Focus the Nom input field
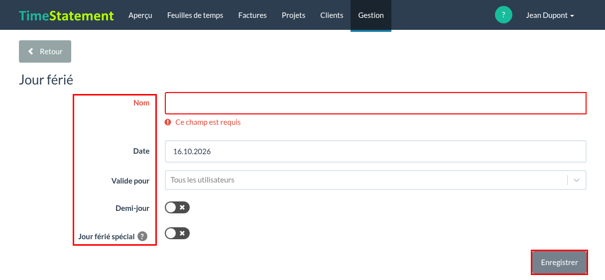Image resolution: width=605 pixels, height=280 pixels. click(x=375, y=103)
